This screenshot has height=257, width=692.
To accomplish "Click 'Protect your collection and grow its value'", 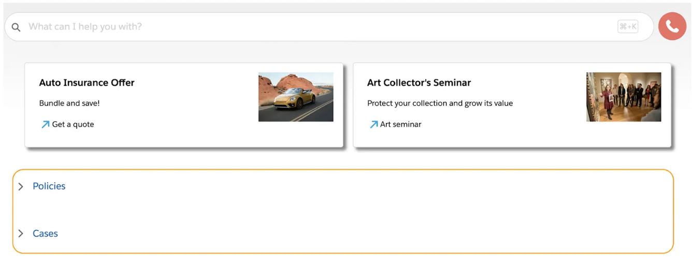I will click(440, 103).
